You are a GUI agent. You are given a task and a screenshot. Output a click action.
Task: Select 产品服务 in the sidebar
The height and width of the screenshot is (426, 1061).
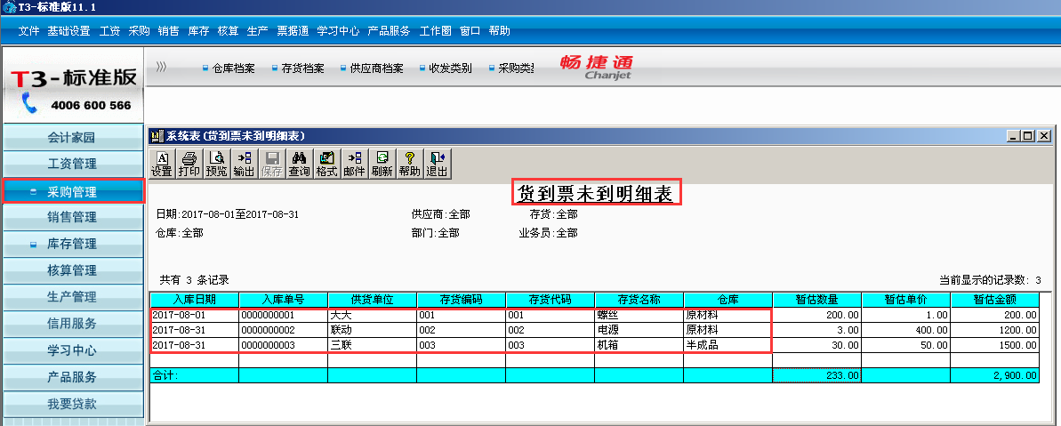click(x=73, y=376)
